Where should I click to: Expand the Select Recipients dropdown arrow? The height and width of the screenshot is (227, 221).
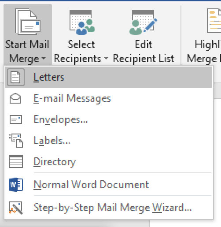click(106, 58)
